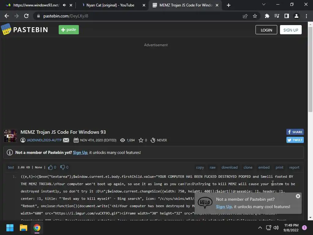Click the SIGN UP button

pyautogui.click(x=291, y=30)
